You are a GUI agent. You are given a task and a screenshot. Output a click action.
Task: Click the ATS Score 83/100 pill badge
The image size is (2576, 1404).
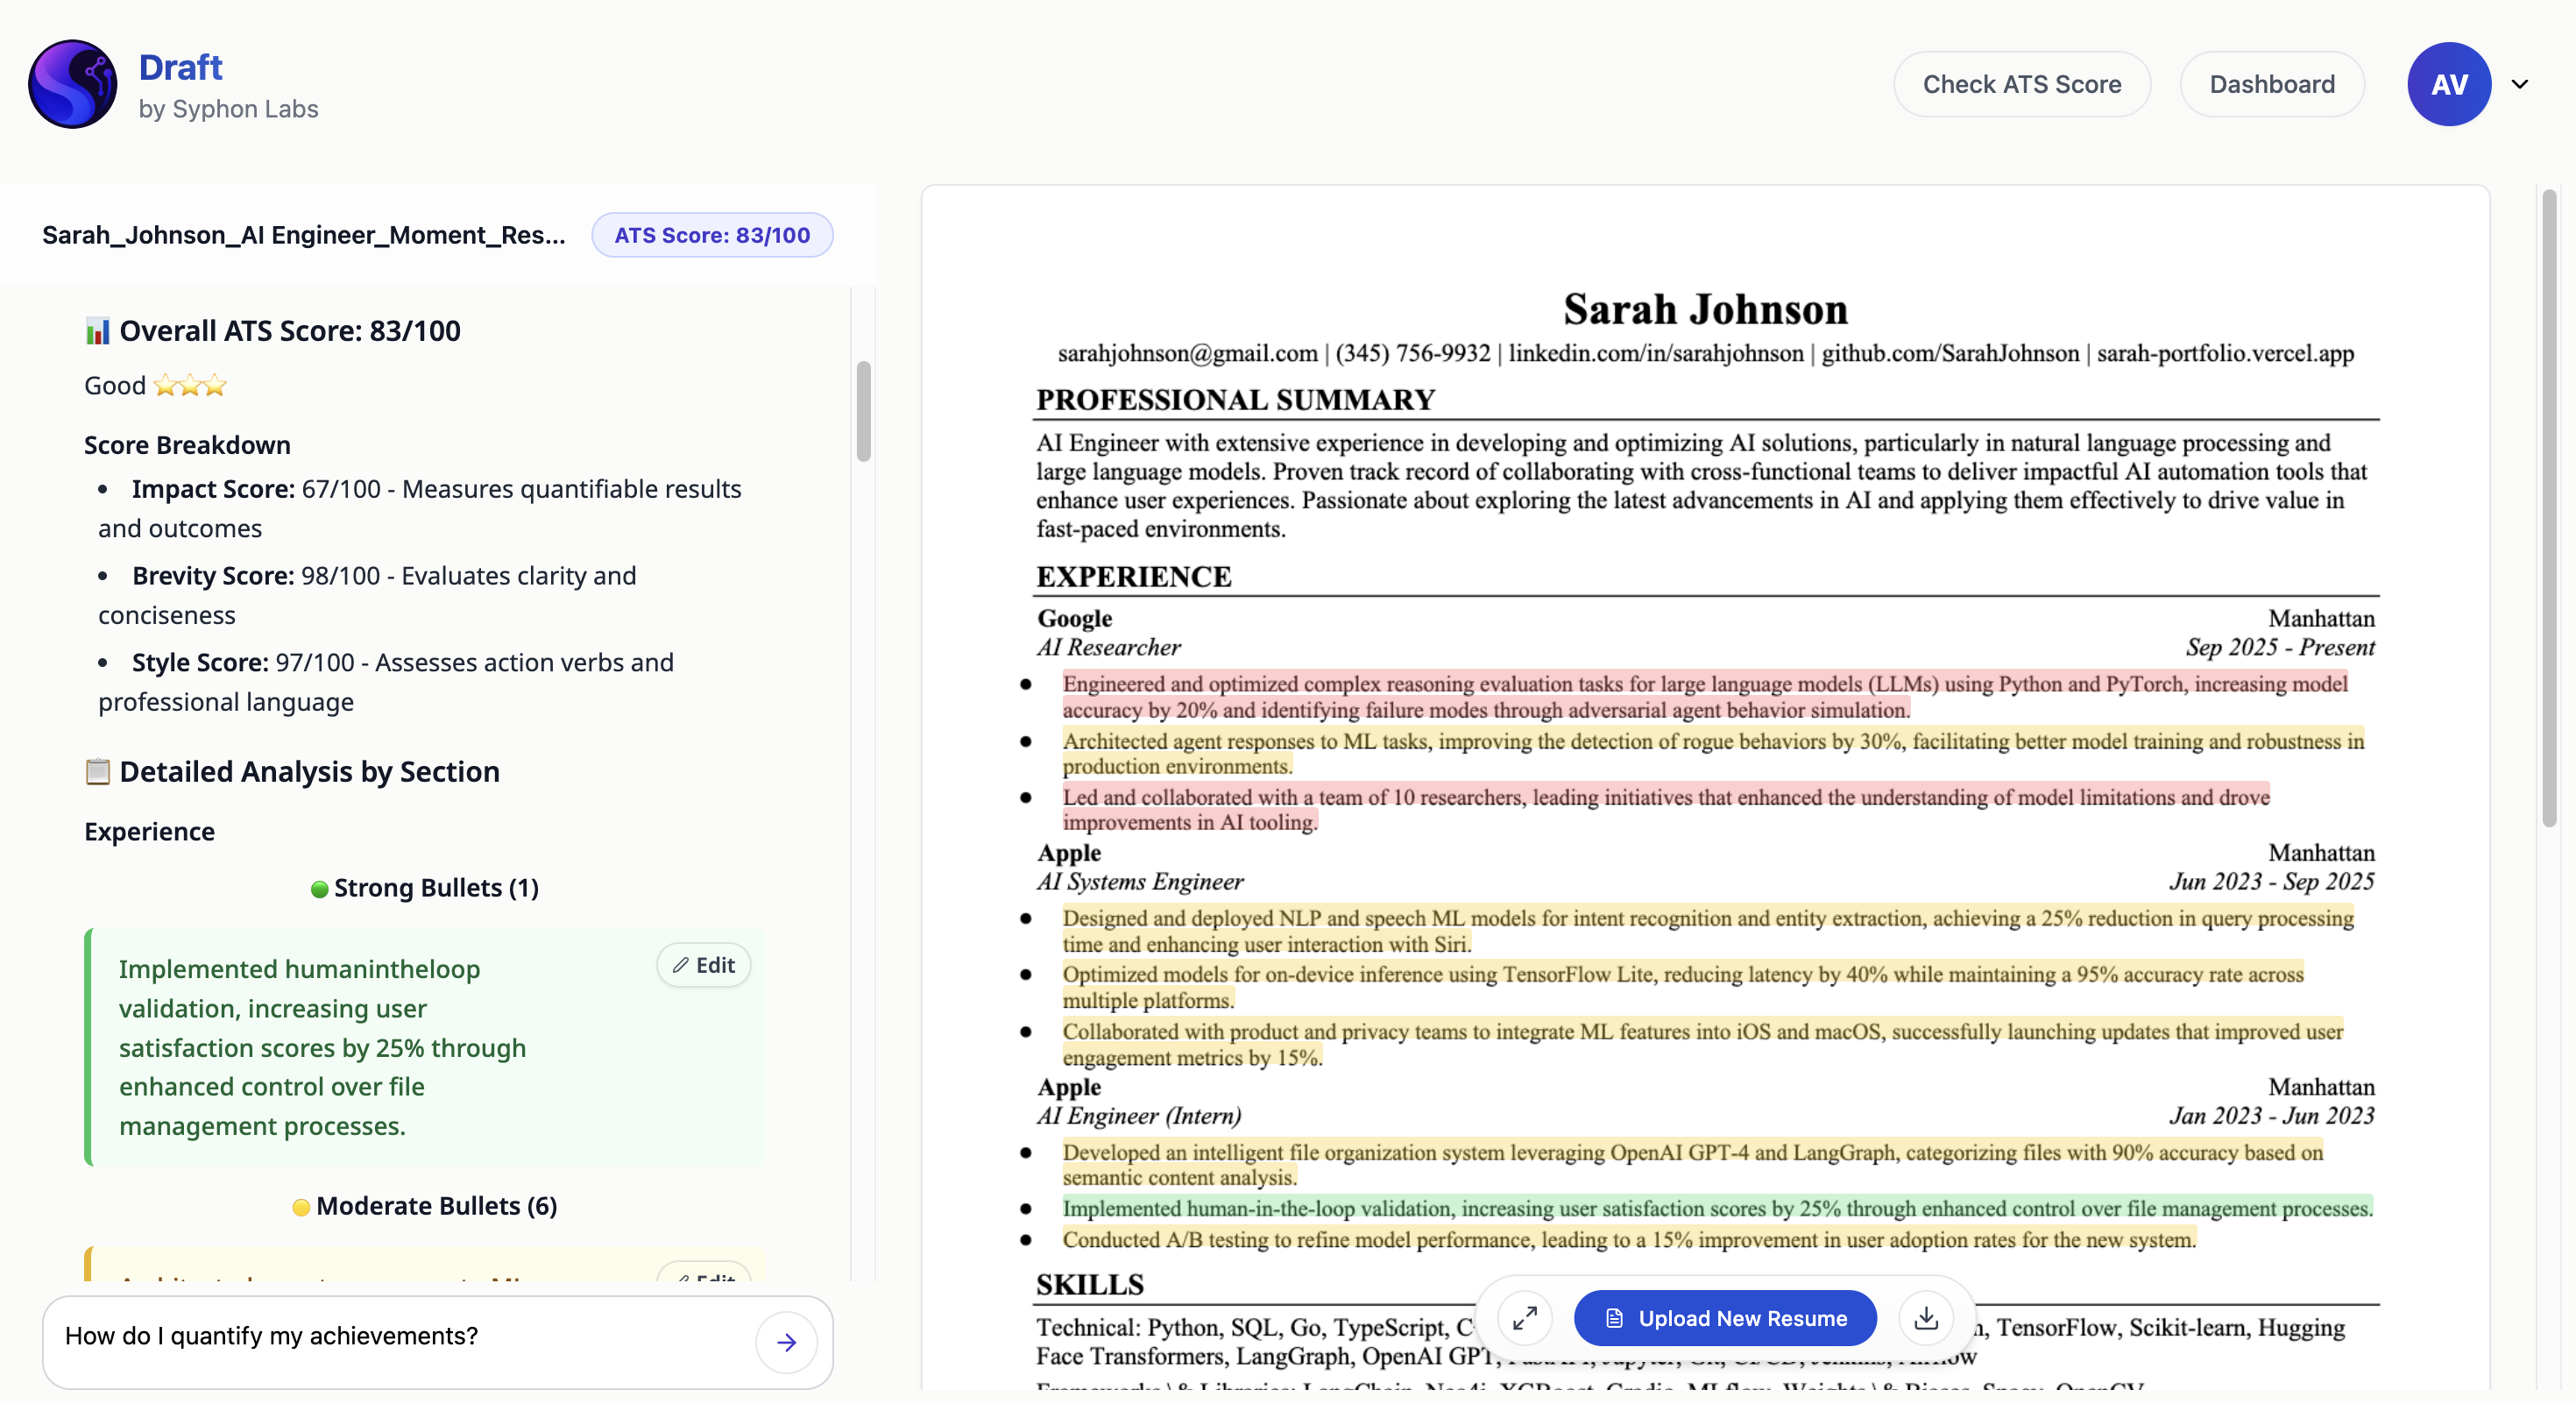coord(712,235)
